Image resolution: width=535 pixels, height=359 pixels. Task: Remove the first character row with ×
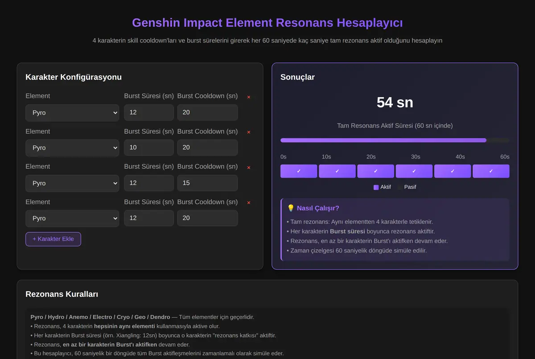click(249, 97)
